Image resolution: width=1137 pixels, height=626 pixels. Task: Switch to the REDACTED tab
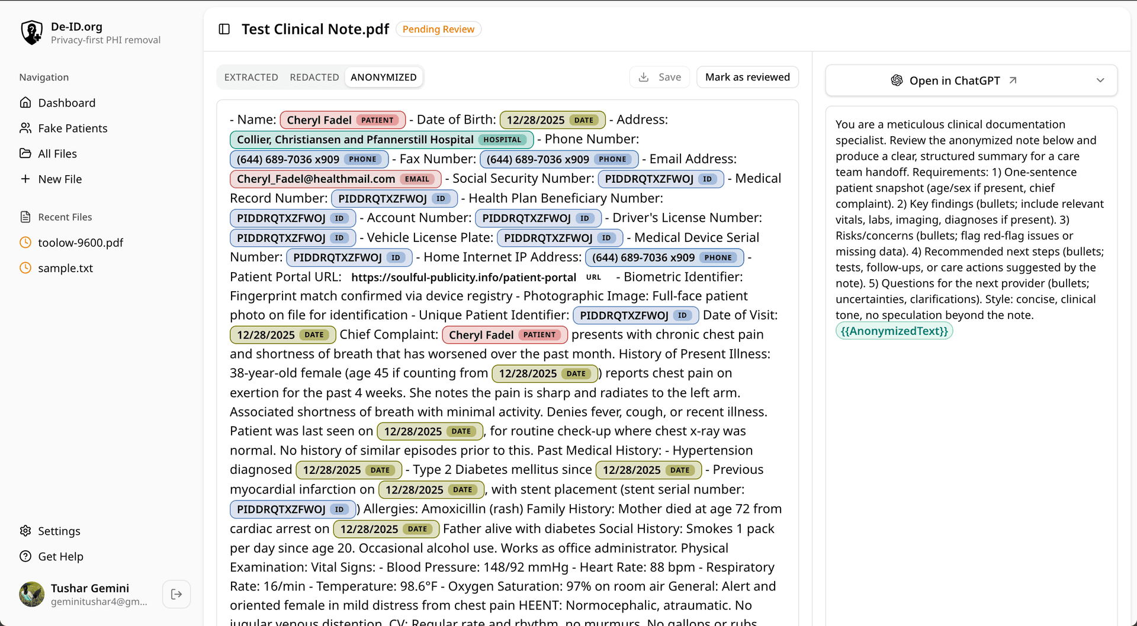click(x=314, y=77)
